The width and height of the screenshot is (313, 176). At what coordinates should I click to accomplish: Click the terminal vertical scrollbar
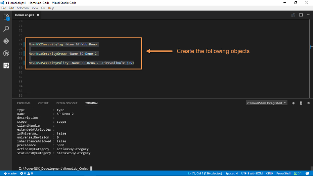click(311, 168)
